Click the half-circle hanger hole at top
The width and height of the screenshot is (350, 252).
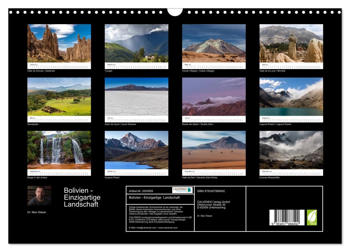coord(175,12)
